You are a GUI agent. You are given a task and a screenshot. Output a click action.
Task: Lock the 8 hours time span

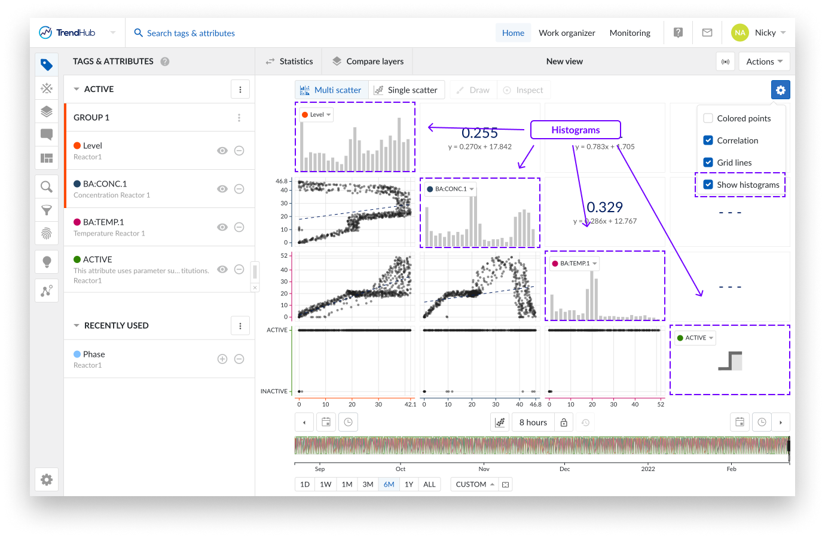click(x=564, y=423)
